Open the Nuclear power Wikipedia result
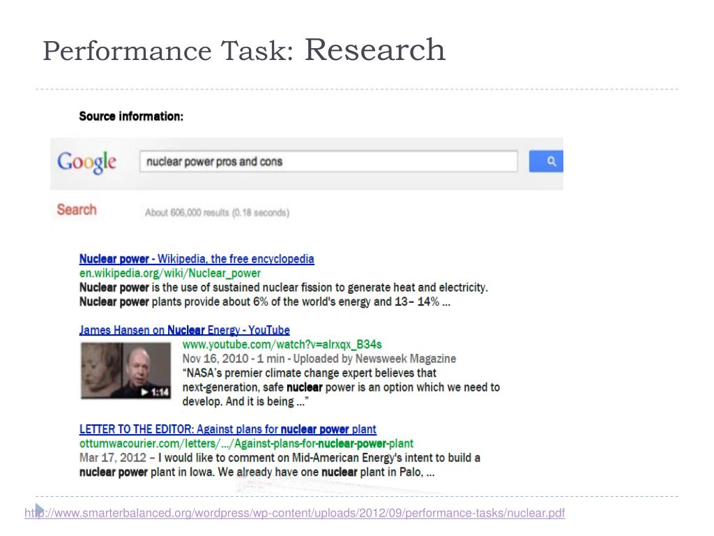 [196, 259]
